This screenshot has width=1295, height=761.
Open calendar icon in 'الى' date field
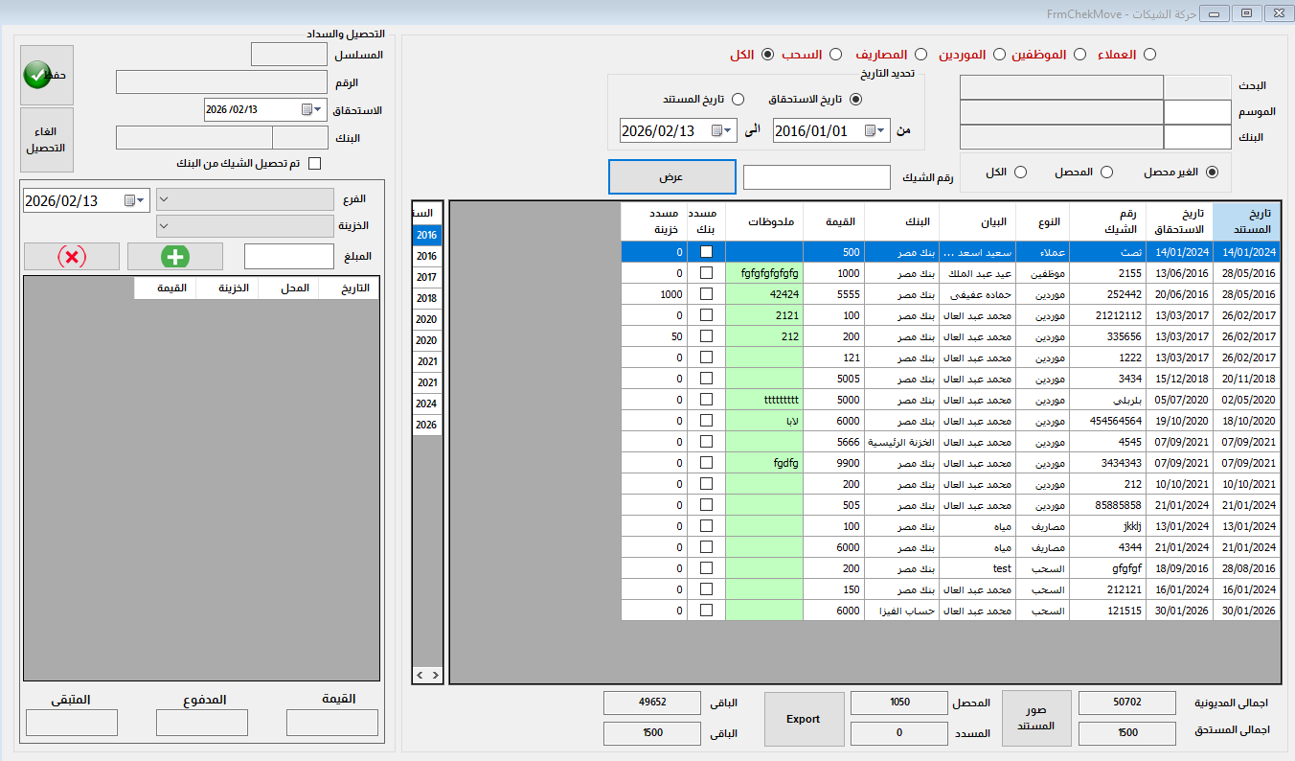click(x=716, y=130)
